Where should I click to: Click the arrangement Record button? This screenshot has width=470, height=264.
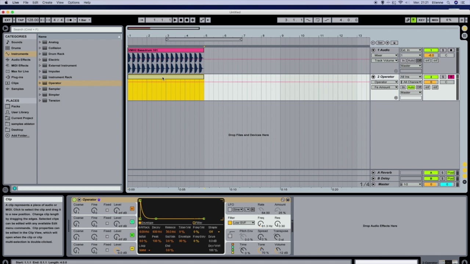(187, 20)
